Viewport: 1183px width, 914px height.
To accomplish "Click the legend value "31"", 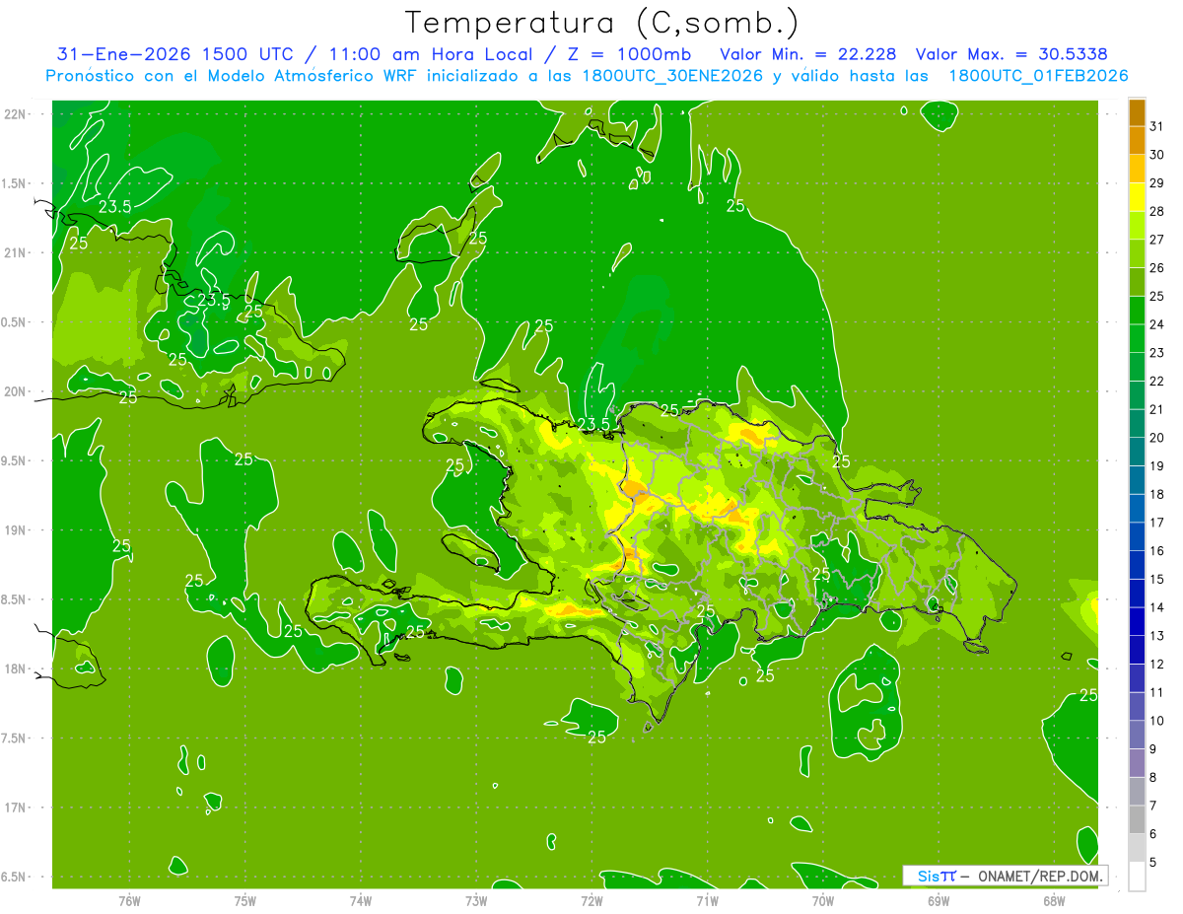I will [1156, 126].
